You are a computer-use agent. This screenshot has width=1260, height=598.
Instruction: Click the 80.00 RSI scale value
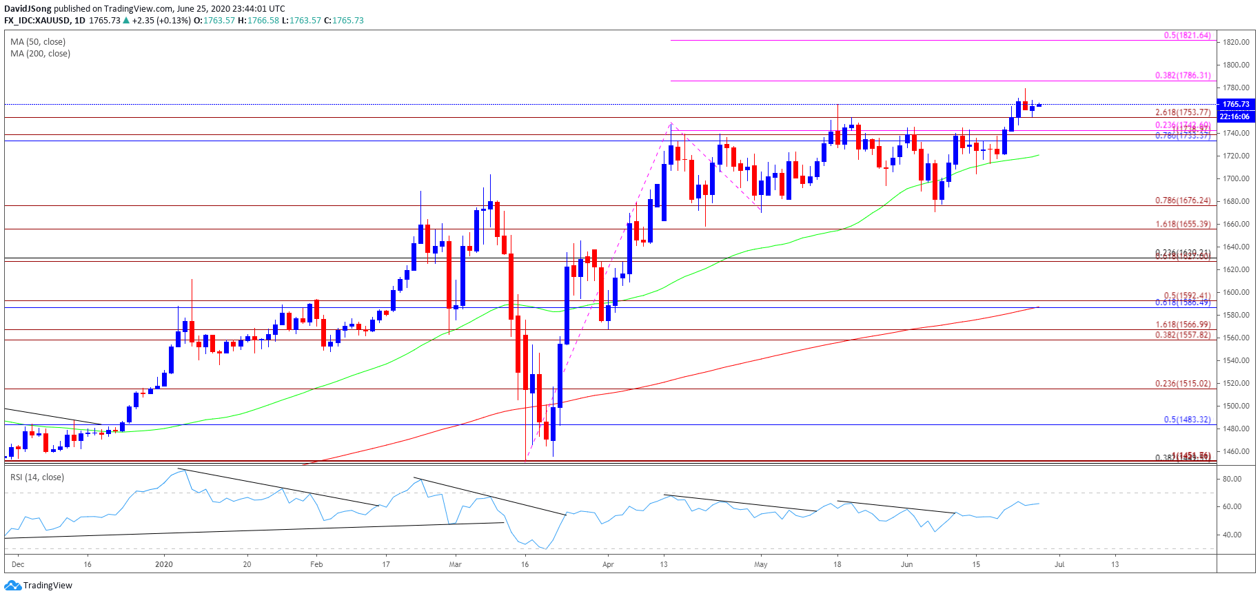[x=1232, y=480]
